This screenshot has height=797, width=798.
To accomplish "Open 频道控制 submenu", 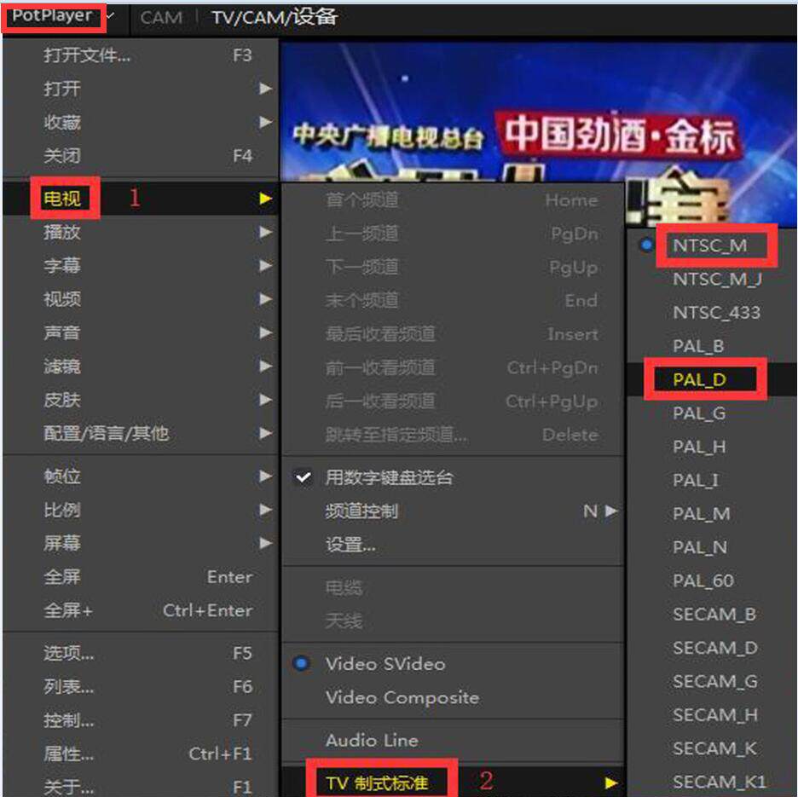I will (x=453, y=511).
